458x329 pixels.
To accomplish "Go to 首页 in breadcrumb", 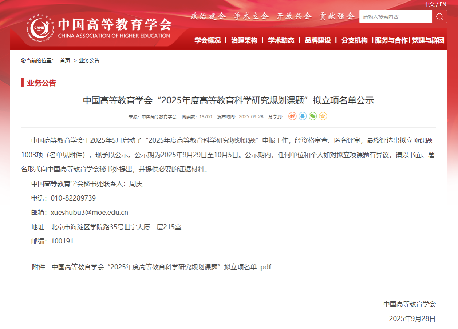I will 65,60.
